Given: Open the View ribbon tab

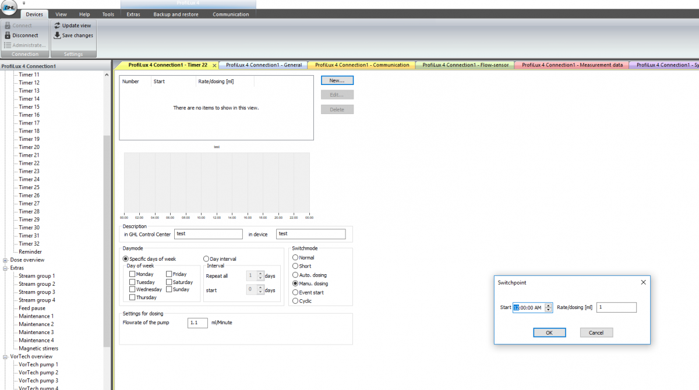Looking at the screenshot, I should [x=61, y=14].
